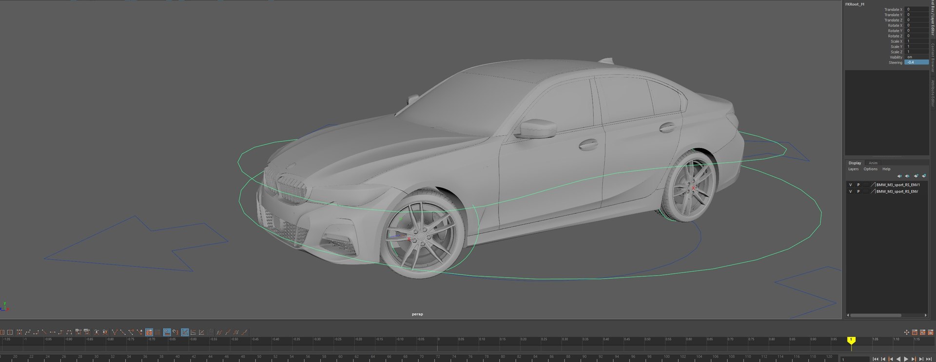The image size is (936, 362).
Task: Play the animation forwards
Action: pyautogui.click(x=906, y=359)
